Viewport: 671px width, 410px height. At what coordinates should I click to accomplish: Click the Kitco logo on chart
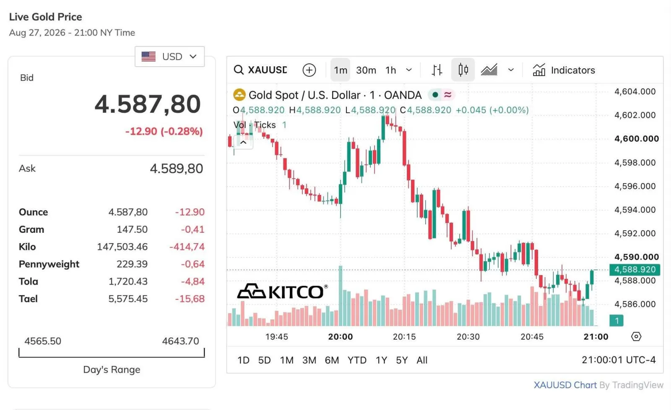282,291
